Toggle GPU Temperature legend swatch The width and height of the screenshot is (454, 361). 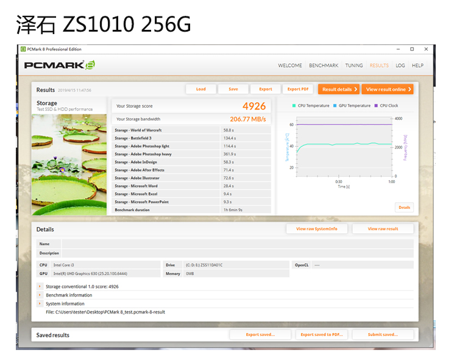[335, 105]
